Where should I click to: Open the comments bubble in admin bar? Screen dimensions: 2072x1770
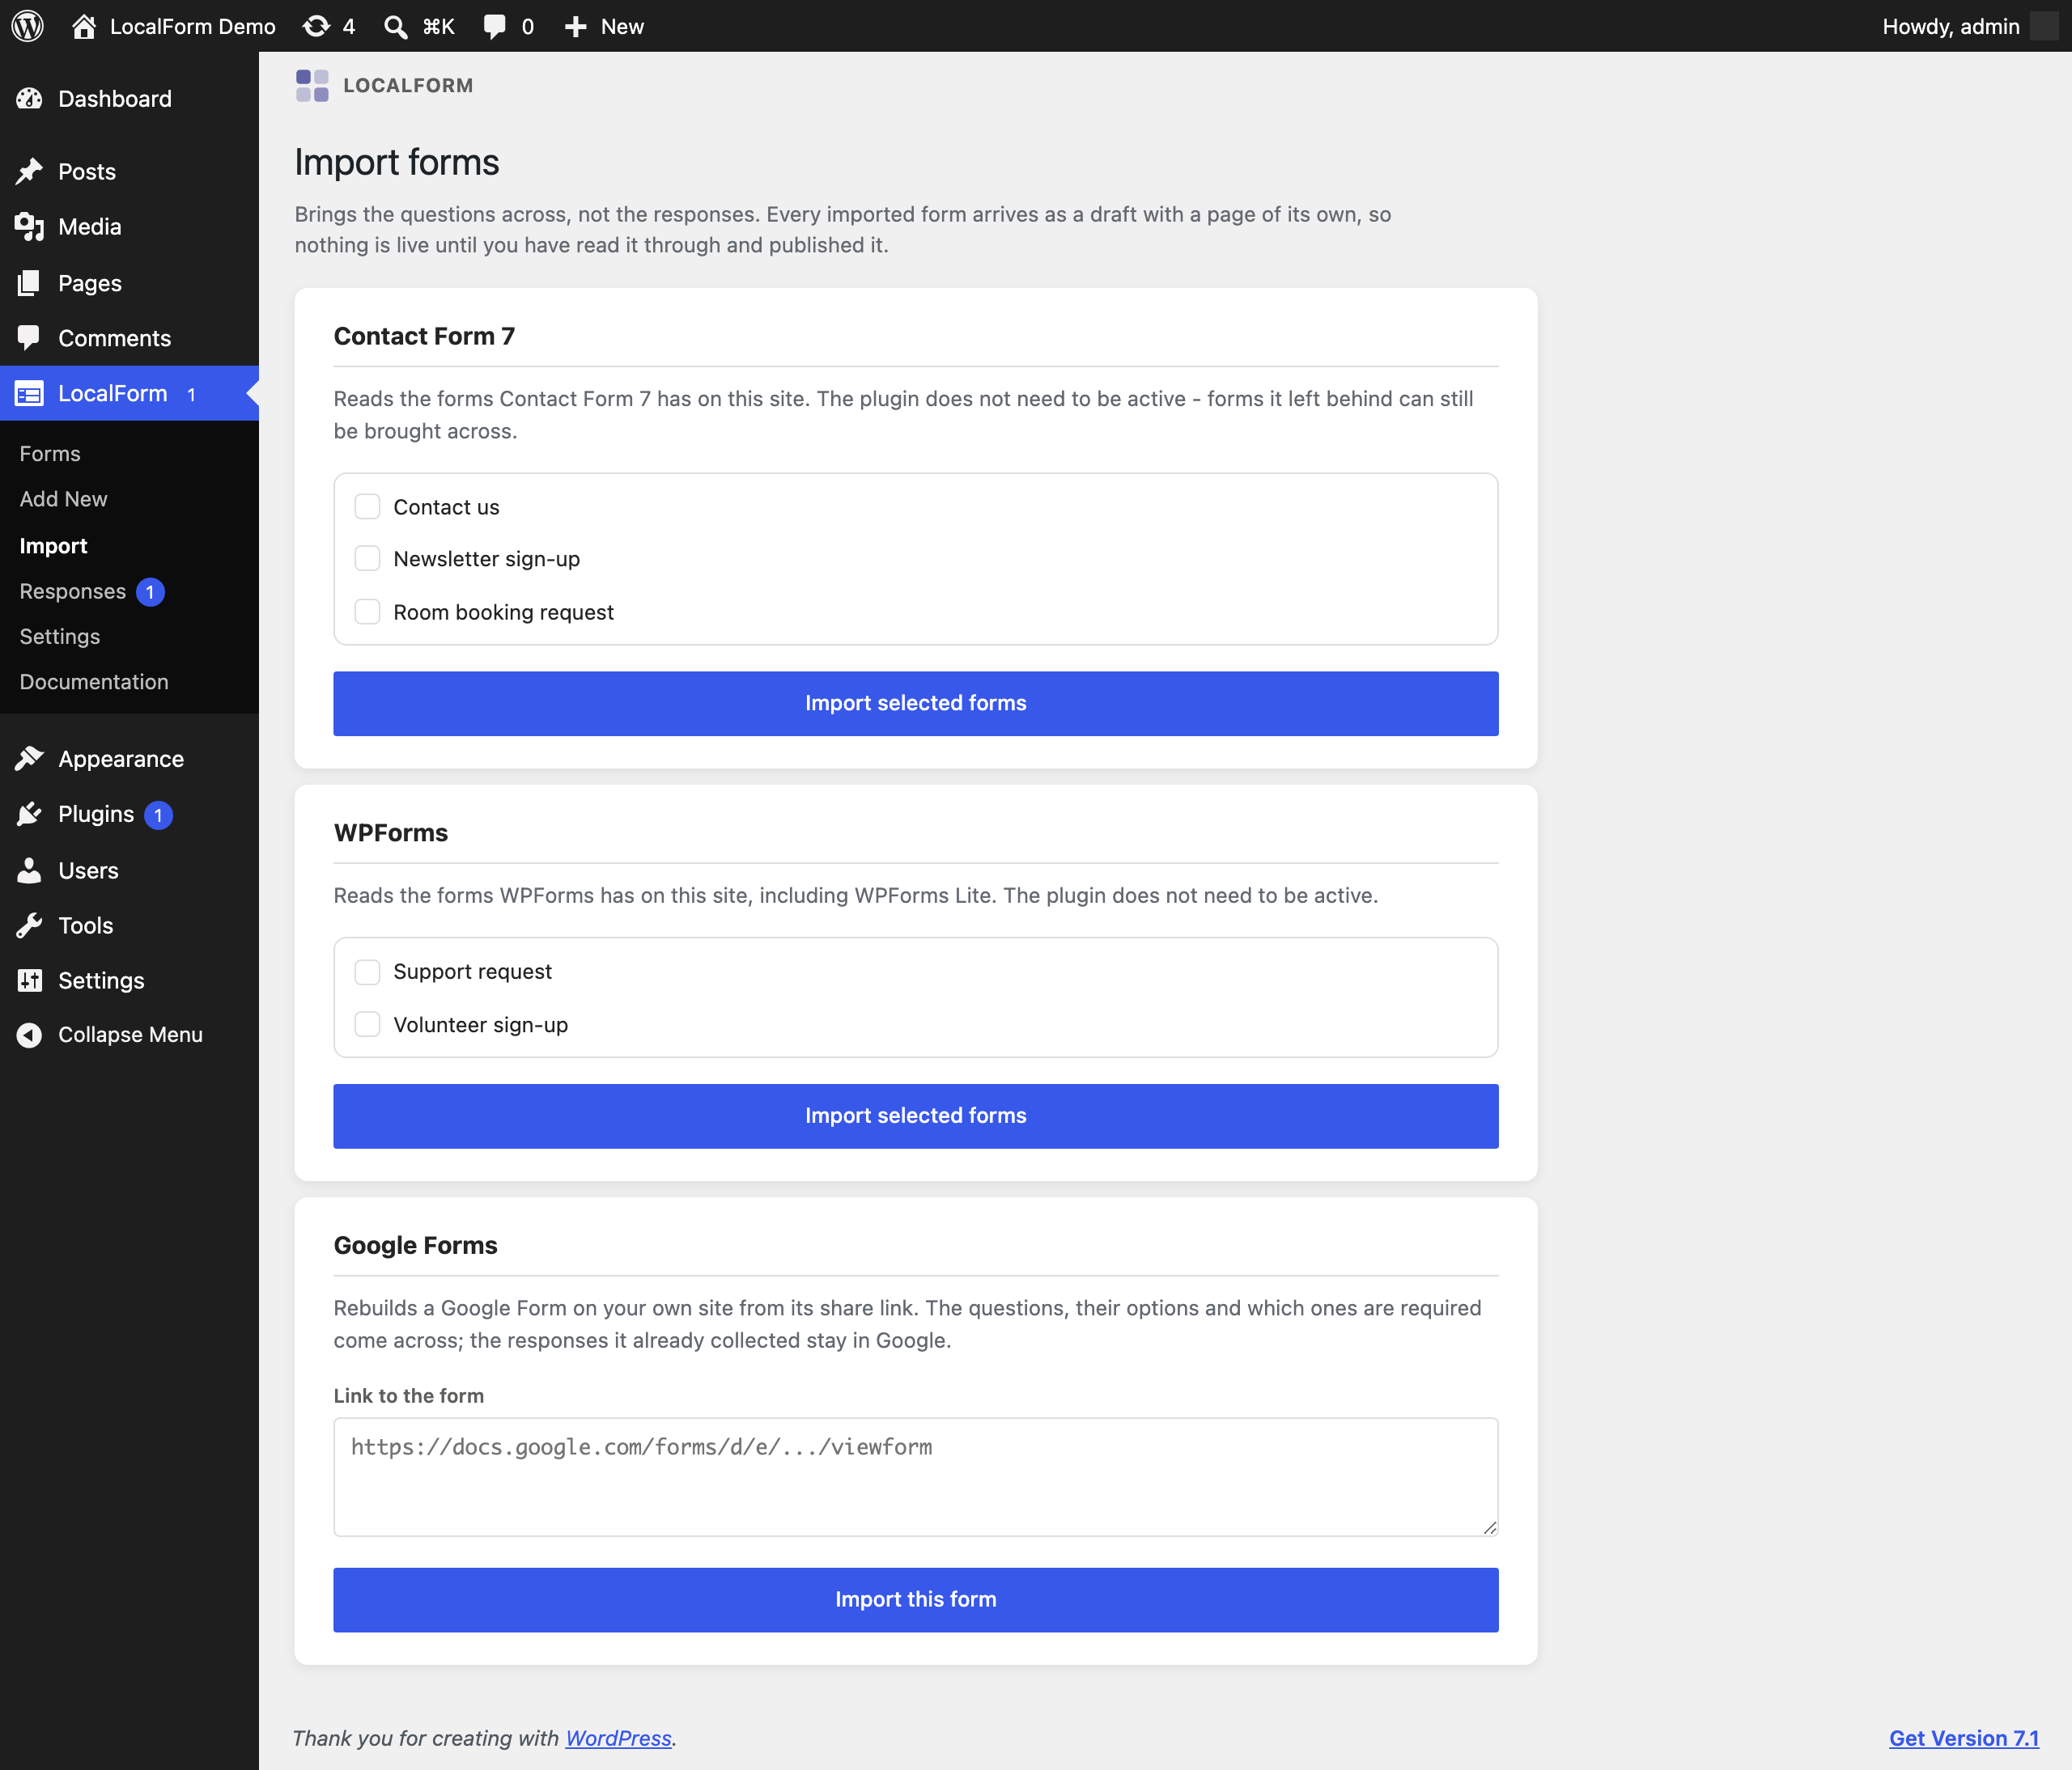click(494, 26)
